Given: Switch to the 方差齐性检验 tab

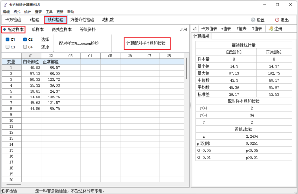Looking at the screenshot, I should (x=82, y=20).
